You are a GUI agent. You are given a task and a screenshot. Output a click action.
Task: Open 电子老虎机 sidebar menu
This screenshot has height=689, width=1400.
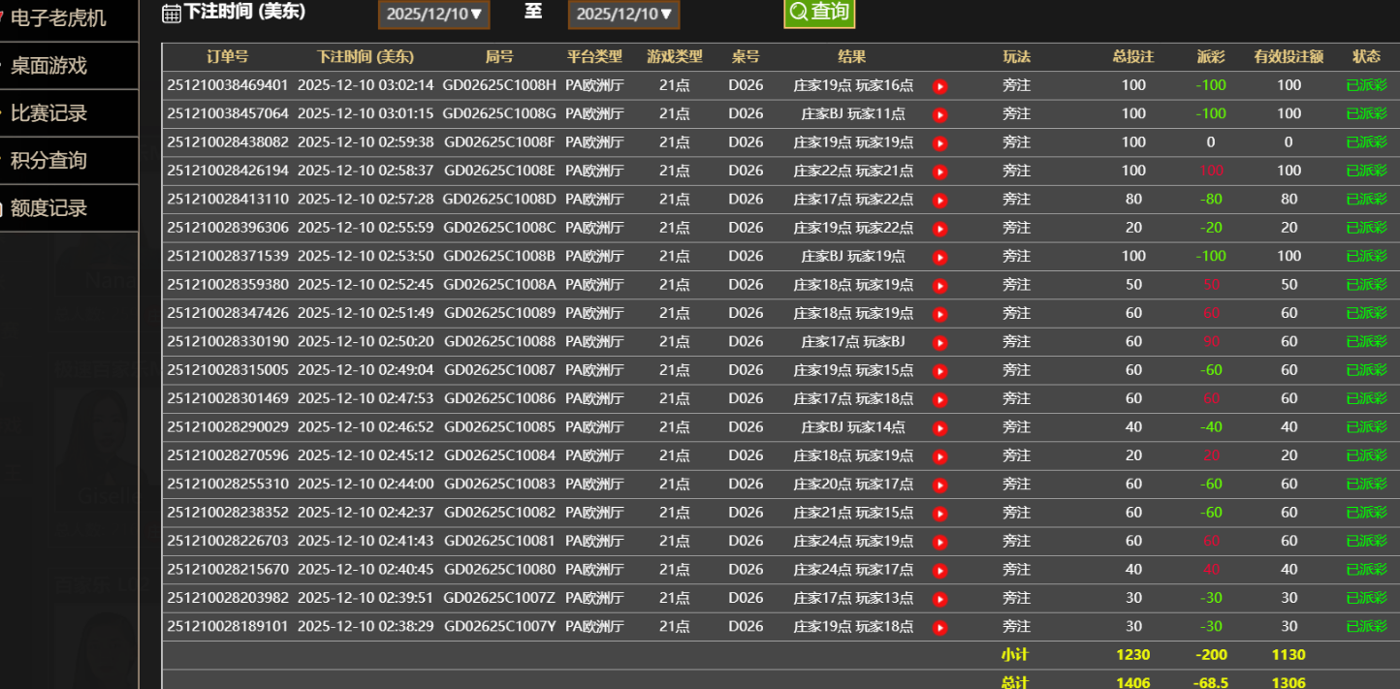click(x=58, y=18)
